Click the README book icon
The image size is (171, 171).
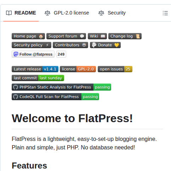pyautogui.click(x=9, y=13)
